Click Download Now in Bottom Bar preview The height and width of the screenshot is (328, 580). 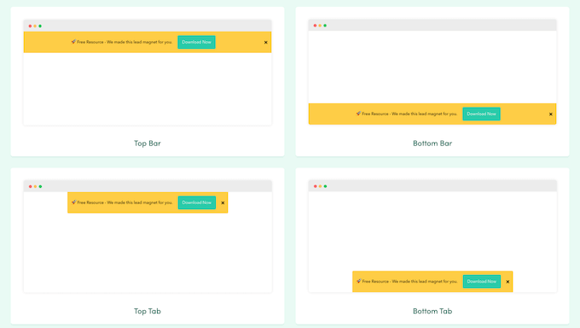pos(481,114)
